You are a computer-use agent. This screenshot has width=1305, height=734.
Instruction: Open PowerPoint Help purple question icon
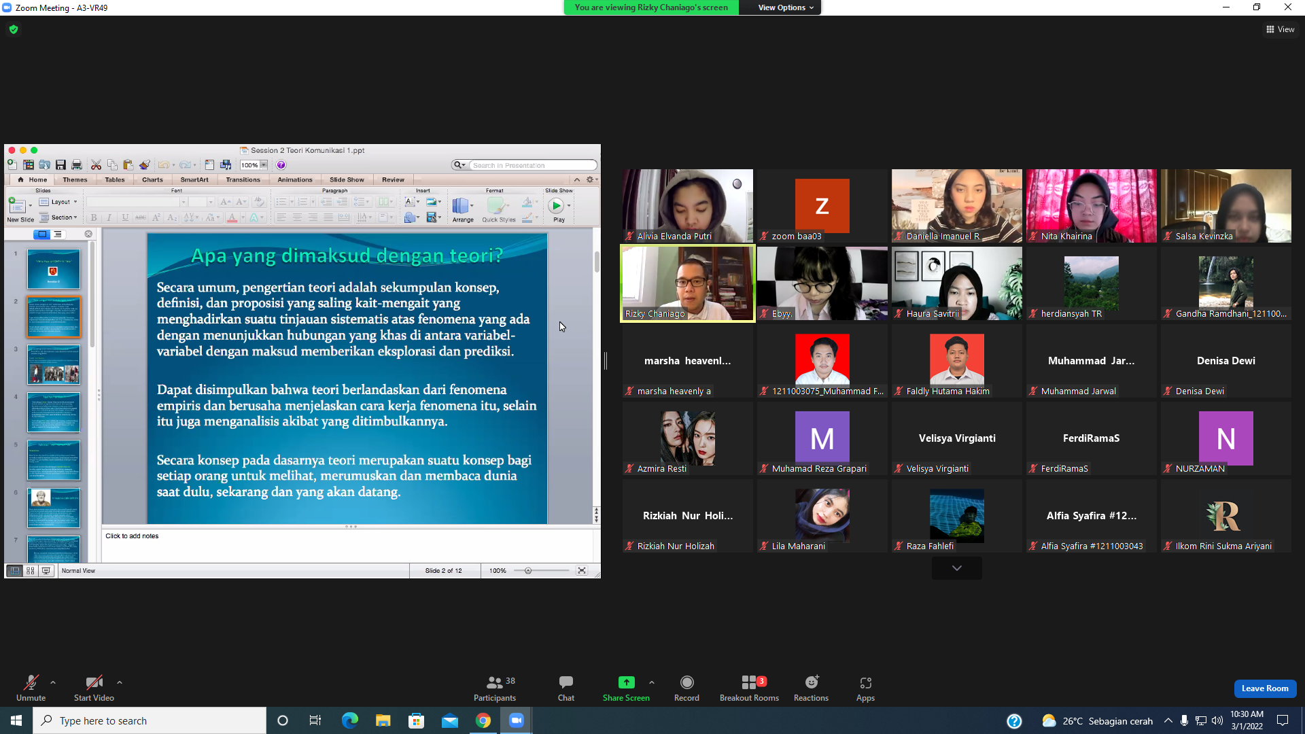point(281,165)
